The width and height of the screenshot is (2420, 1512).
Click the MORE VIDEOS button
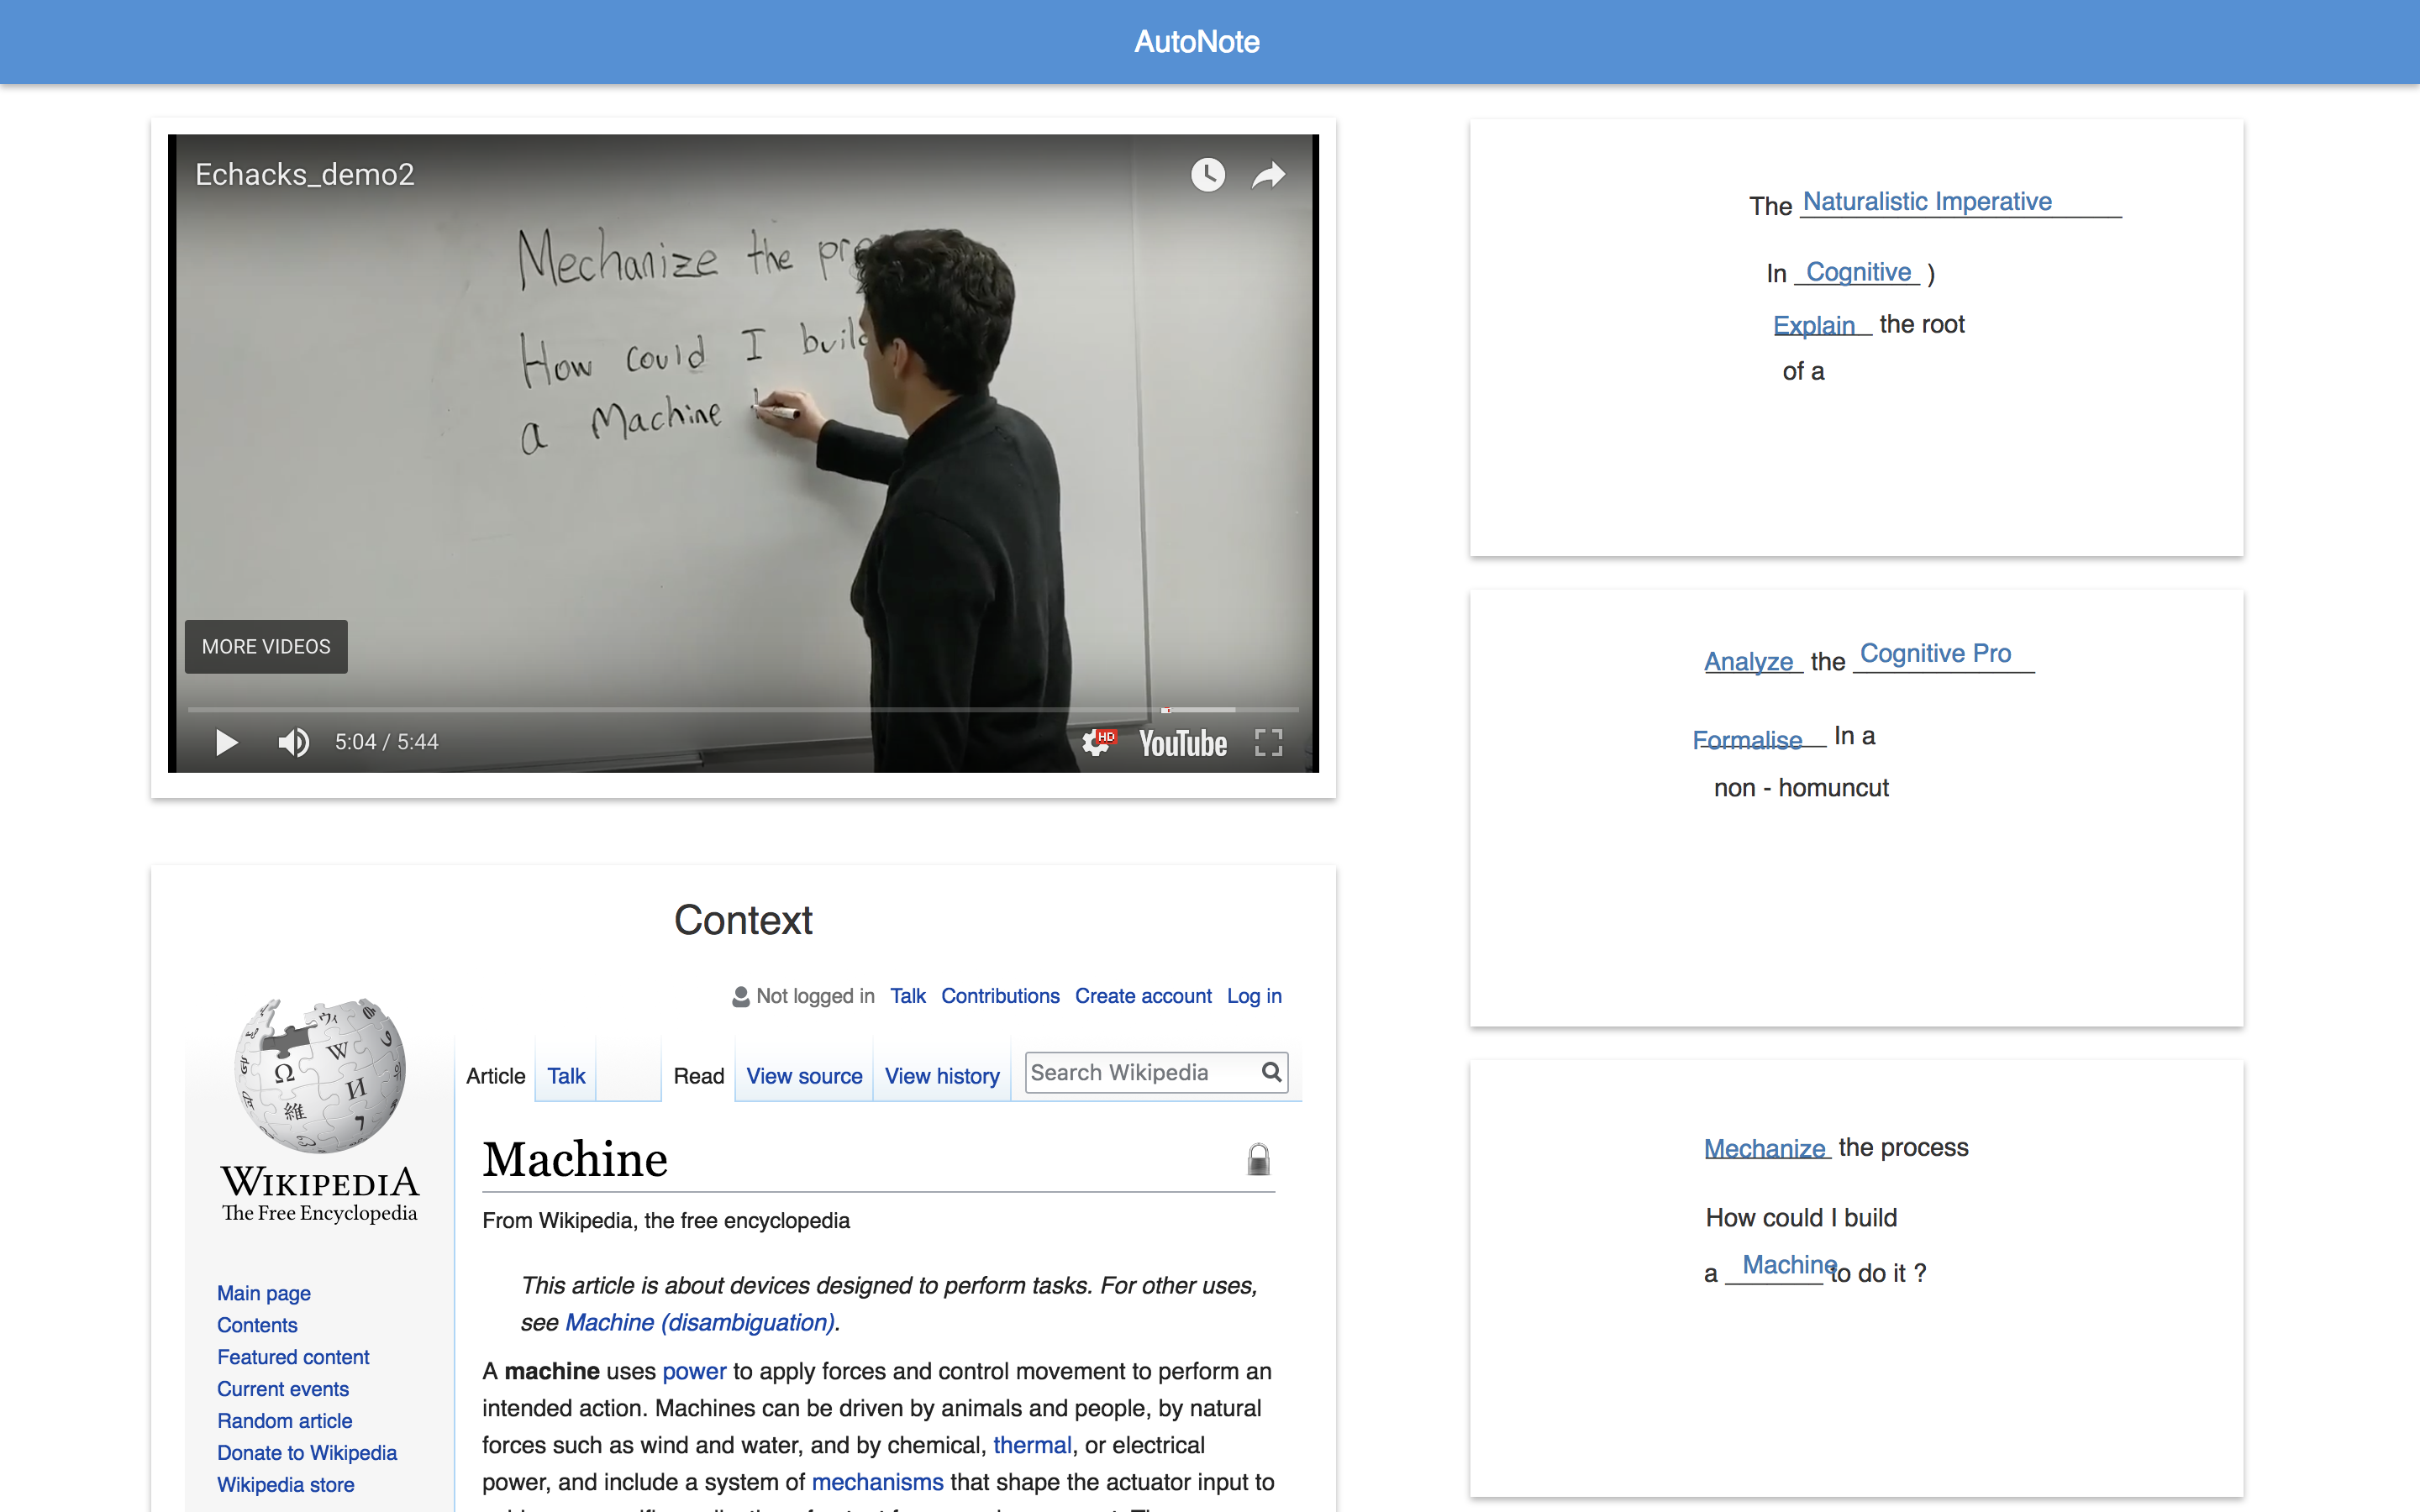tap(266, 646)
